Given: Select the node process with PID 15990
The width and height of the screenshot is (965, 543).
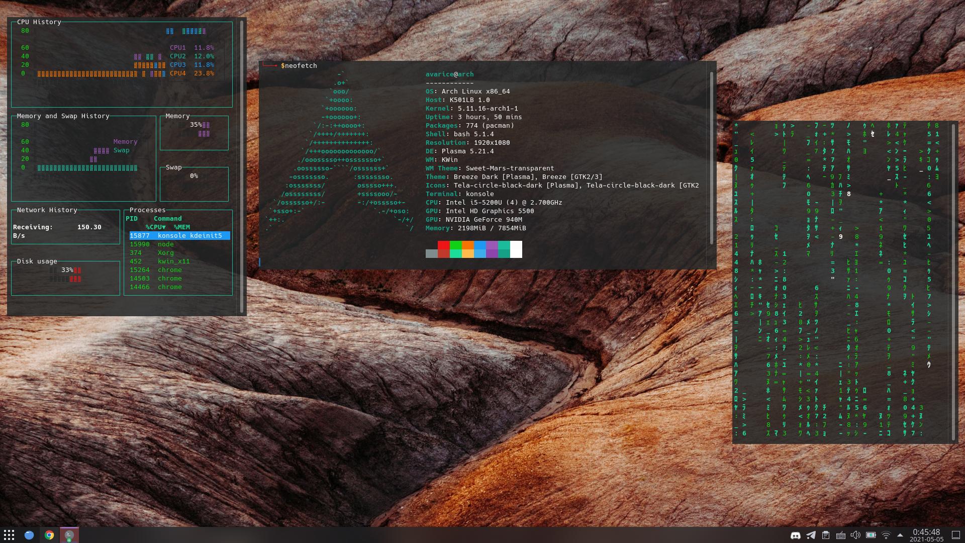Looking at the screenshot, I should coord(180,244).
